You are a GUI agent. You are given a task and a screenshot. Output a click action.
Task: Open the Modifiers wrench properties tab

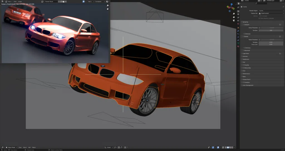[x=238, y=31]
